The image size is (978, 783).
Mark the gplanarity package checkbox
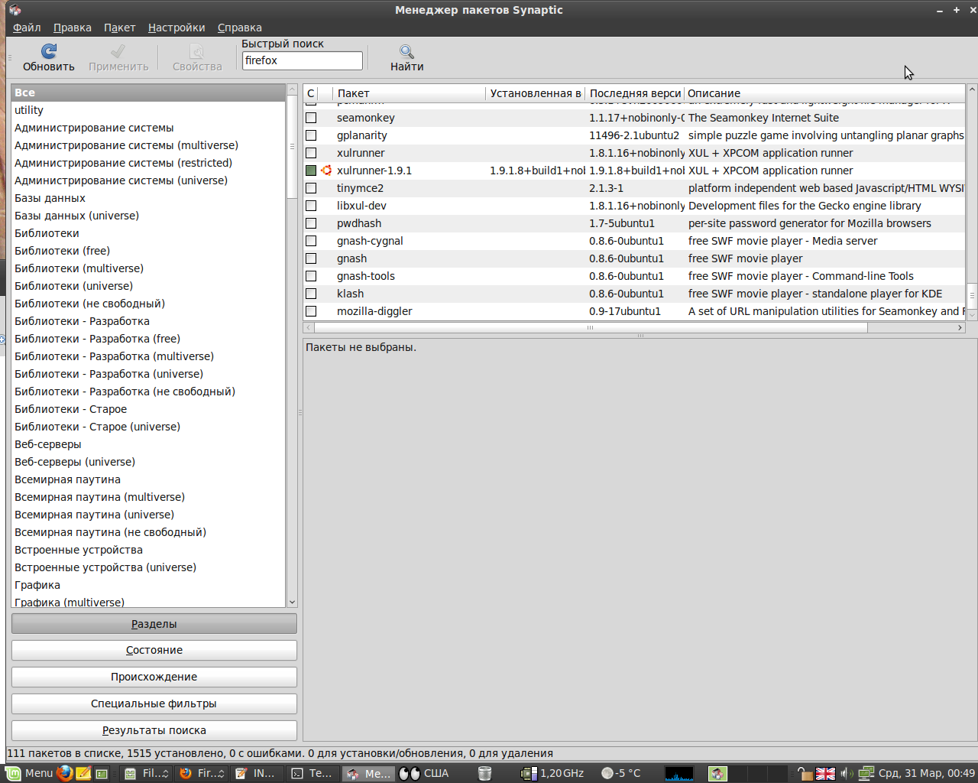pyautogui.click(x=311, y=135)
